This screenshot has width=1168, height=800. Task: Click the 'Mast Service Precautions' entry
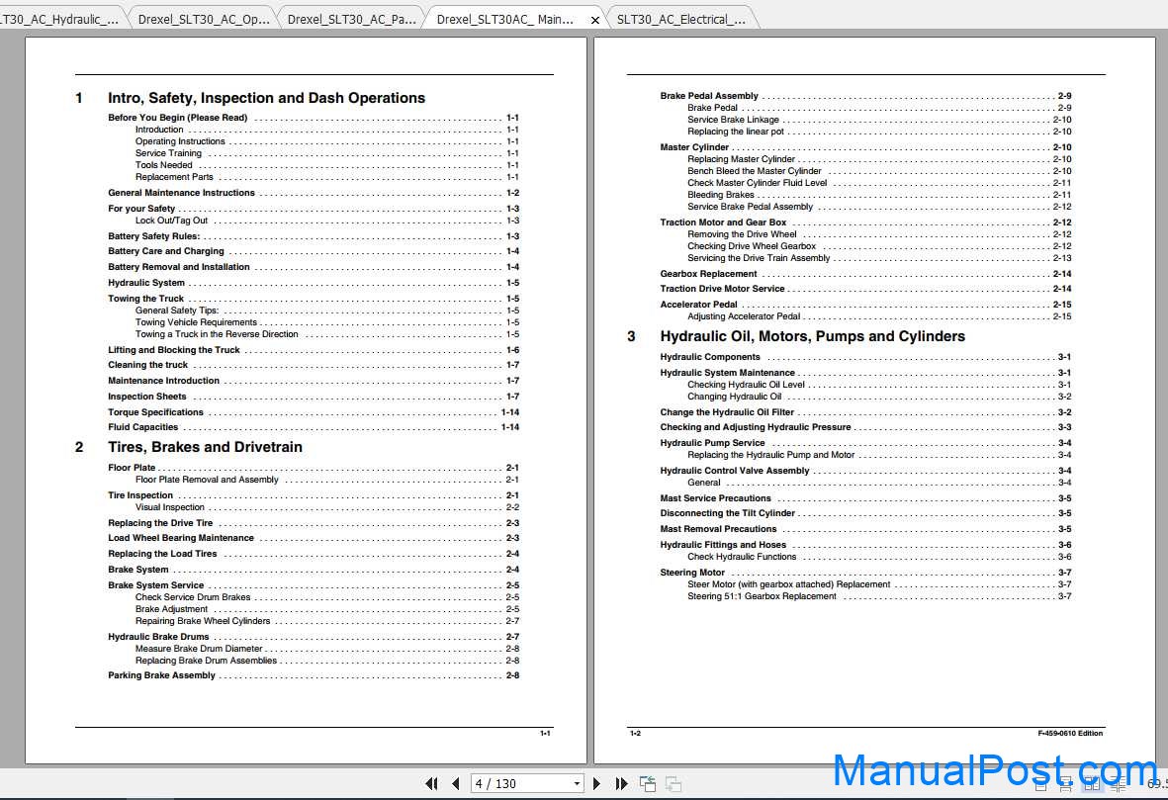[866, 498]
